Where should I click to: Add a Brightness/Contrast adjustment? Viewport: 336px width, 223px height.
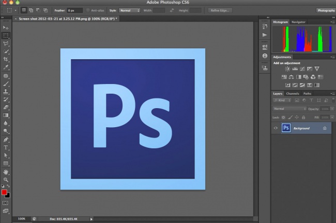[287, 68]
